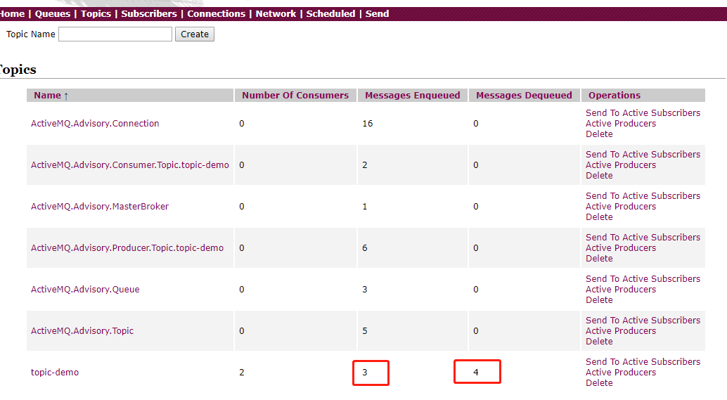View Active Producers for Advisory.Consumer.Topic.topic-demo
727x400 pixels.
(620, 165)
